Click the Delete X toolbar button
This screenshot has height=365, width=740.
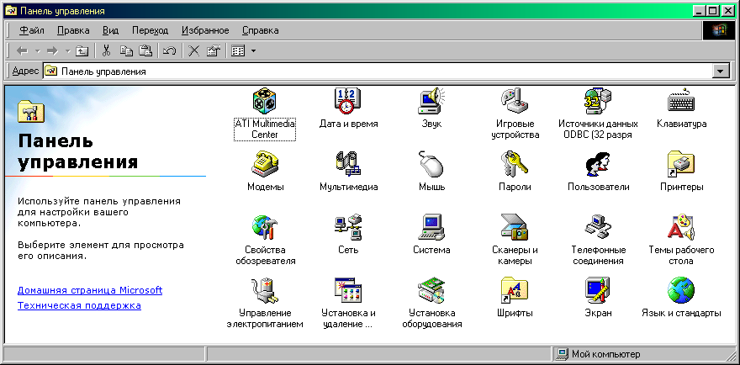193,50
